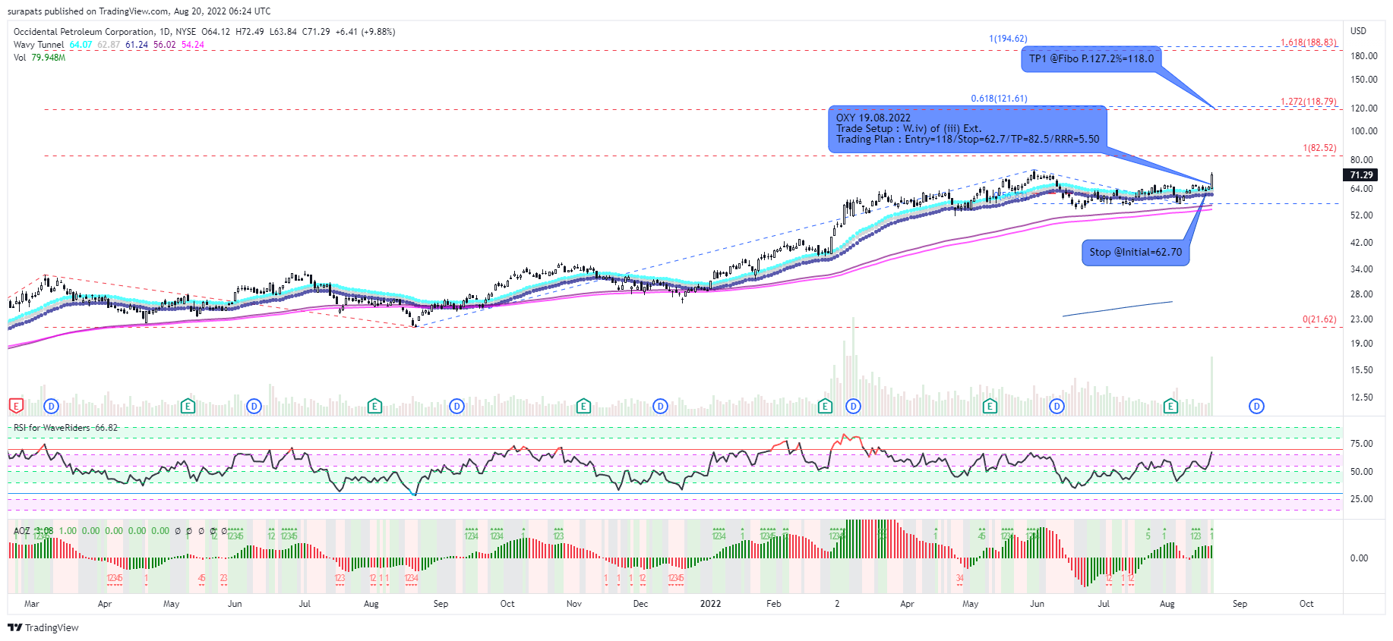Click the current price label 71.29
Image resolution: width=1393 pixels, height=641 pixels.
1362,175
